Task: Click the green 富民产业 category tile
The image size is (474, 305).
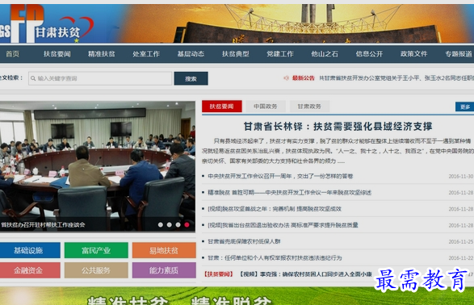Action: [x=96, y=250]
